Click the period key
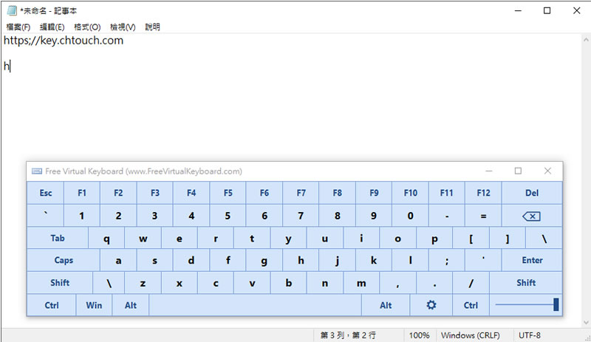Screen dimensions: 591x342 tap(434, 283)
